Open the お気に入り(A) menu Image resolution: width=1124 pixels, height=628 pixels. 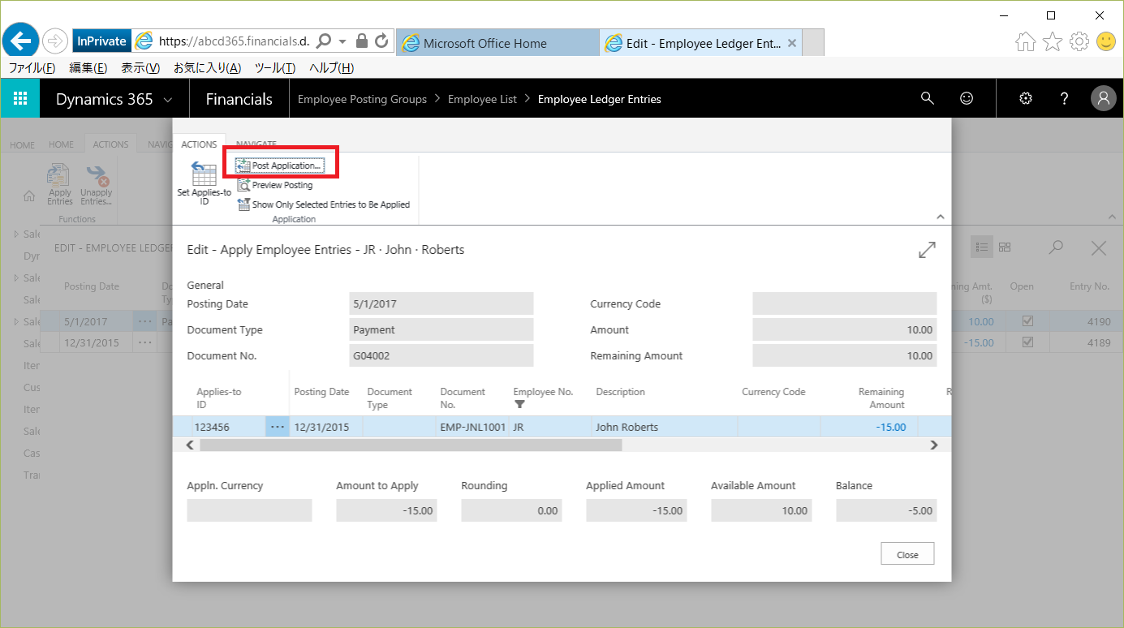pyautogui.click(x=207, y=68)
